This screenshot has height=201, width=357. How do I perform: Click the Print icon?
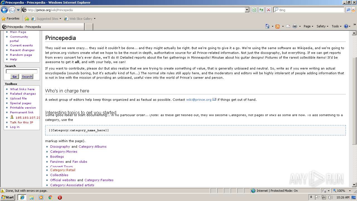pyautogui.click(x=295, y=26)
